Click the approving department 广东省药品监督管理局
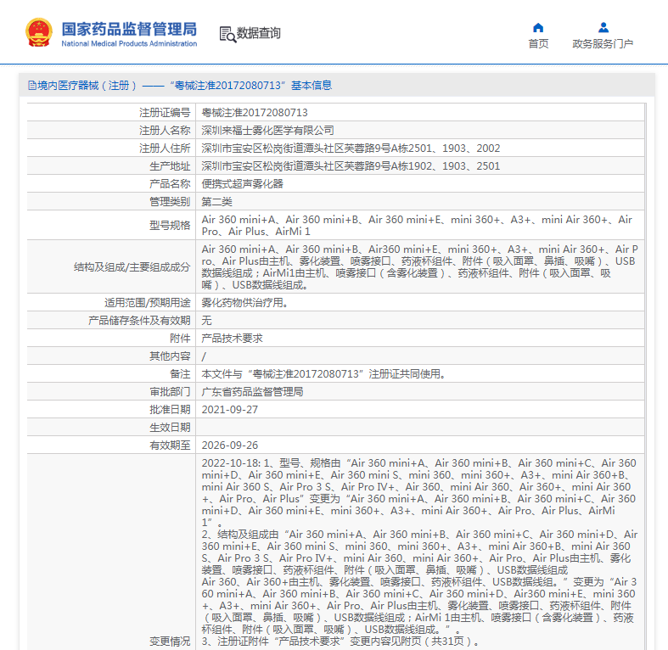Screen dimensions: 668x650 coord(252,391)
